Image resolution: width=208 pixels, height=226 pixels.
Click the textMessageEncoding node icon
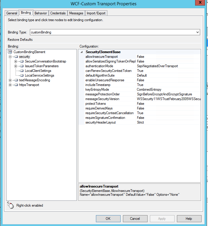click(16, 80)
